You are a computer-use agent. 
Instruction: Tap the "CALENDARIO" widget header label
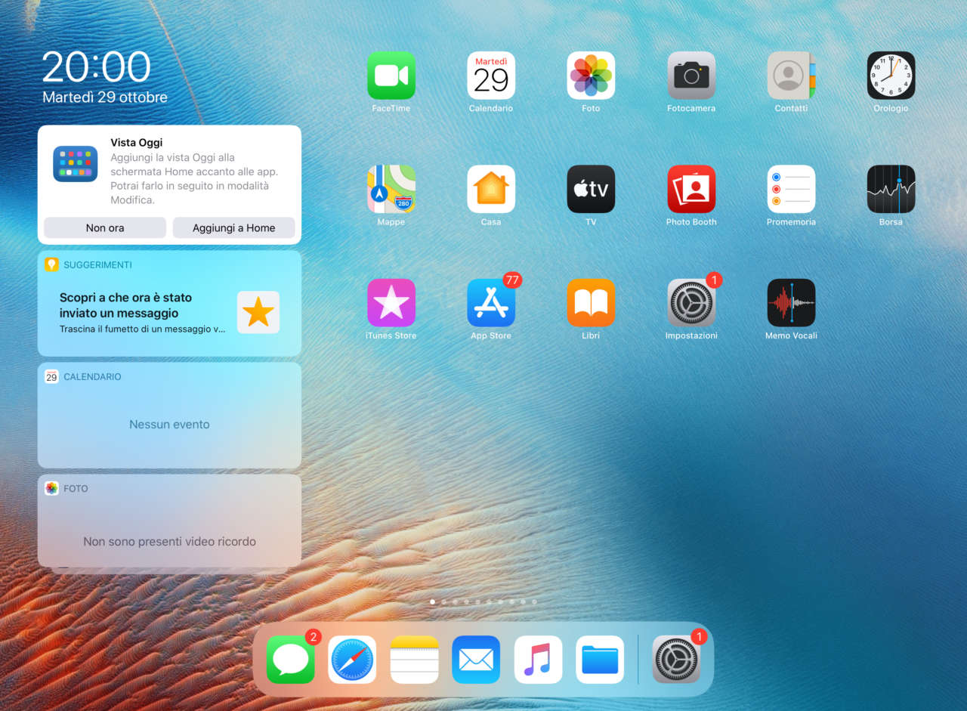pos(92,377)
